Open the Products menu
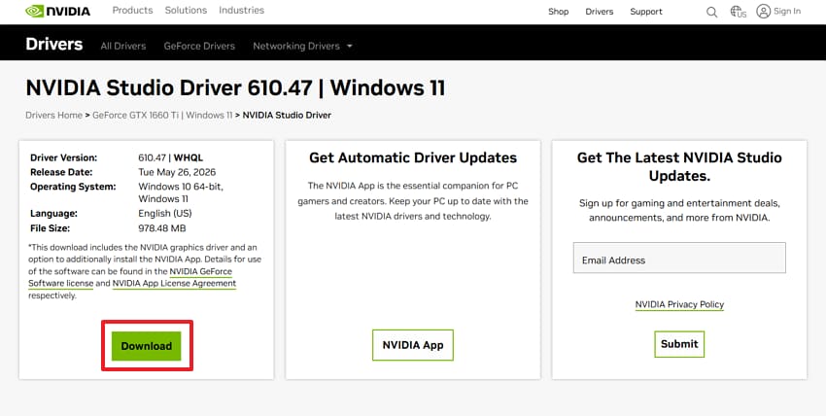 coord(132,10)
